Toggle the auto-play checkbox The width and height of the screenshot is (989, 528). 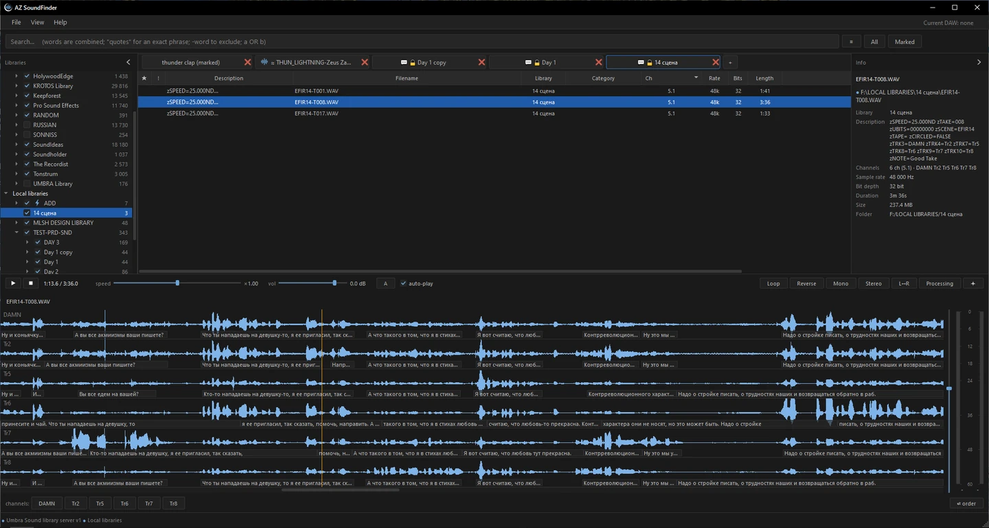(403, 283)
